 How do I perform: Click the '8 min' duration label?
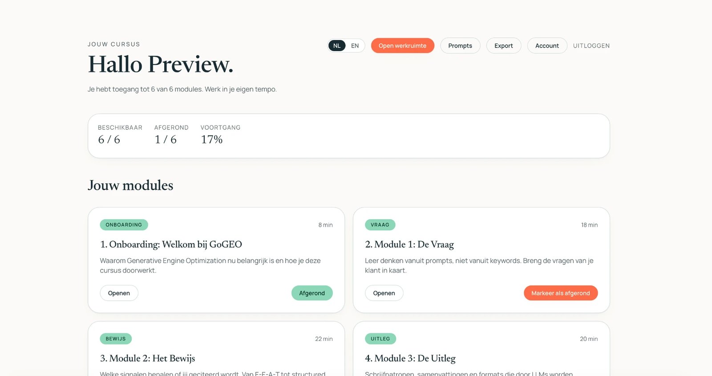click(325, 225)
